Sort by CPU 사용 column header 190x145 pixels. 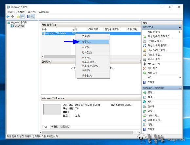[95, 29]
